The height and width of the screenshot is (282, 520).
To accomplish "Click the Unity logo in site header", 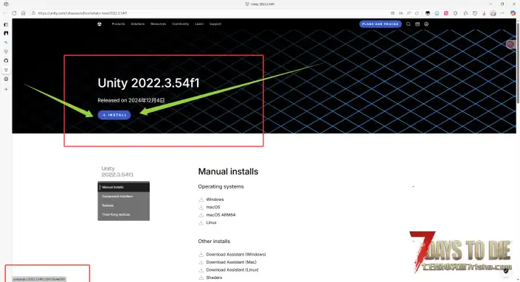I will point(100,24).
